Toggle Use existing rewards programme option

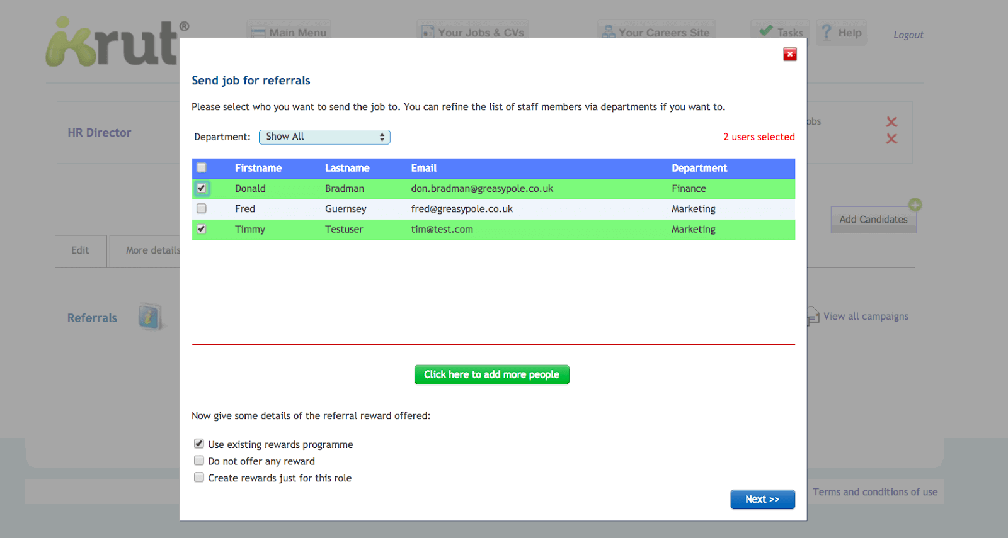pyautogui.click(x=199, y=444)
